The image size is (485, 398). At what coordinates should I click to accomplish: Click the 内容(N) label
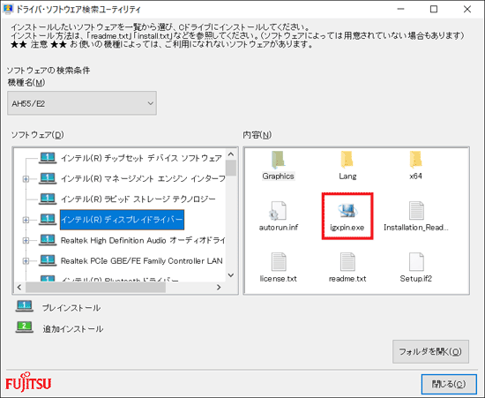click(x=257, y=135)
